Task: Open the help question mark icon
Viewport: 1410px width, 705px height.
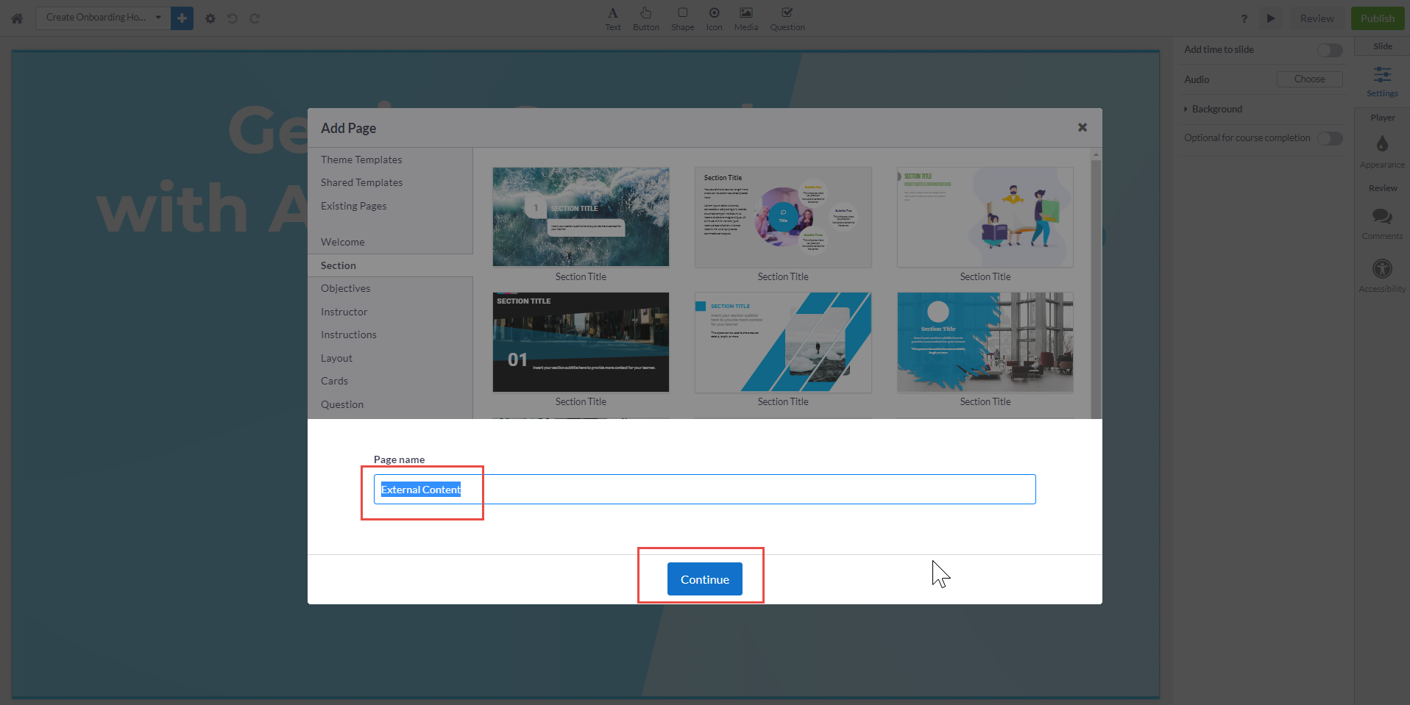Action: click(1244, 18)
